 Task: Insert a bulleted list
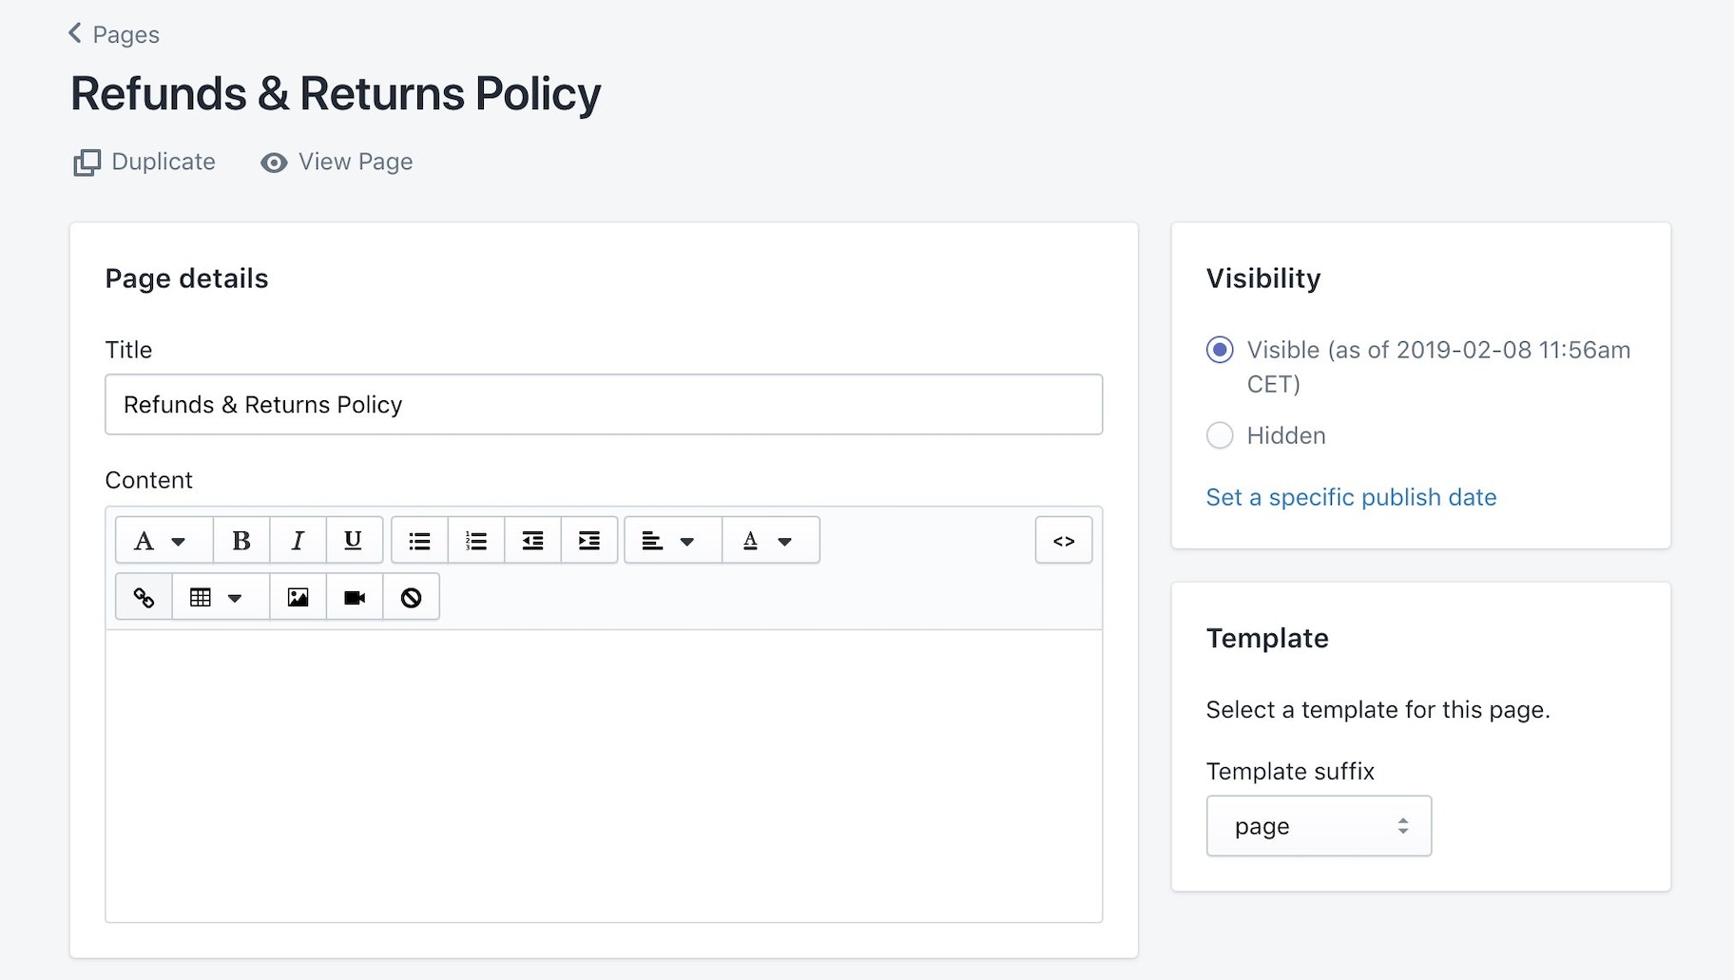point(419,541)
